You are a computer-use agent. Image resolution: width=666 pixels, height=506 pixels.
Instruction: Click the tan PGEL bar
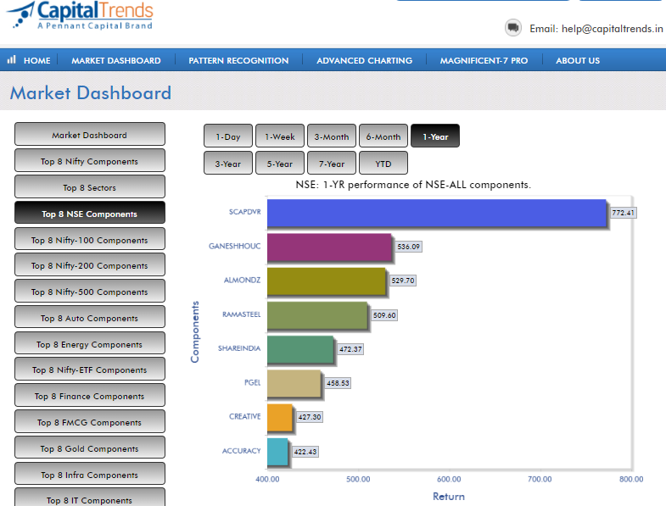coord(294,383)
